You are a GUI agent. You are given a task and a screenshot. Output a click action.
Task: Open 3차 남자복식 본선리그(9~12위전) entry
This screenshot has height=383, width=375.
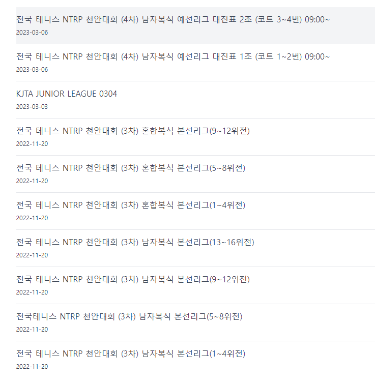pos(133,279)
